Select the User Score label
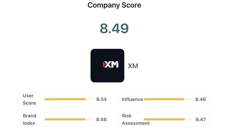The height and width of the screenshot is (134, 230). point(29,99)
